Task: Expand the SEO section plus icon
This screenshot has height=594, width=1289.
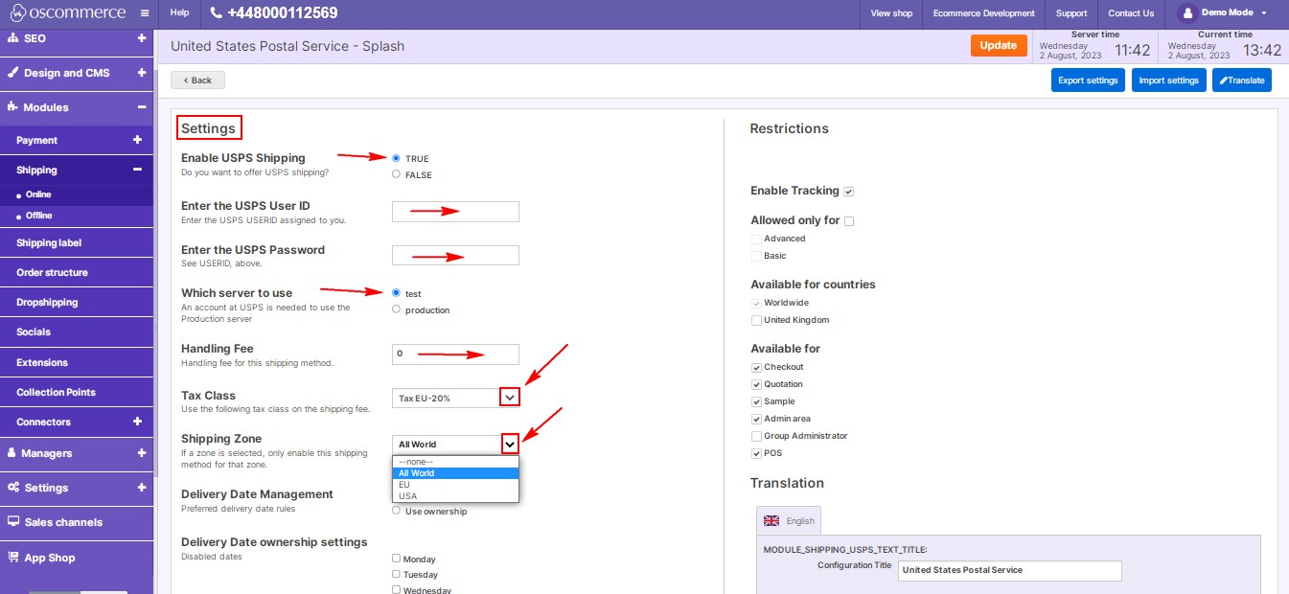Action: click(x=141, y=38)
